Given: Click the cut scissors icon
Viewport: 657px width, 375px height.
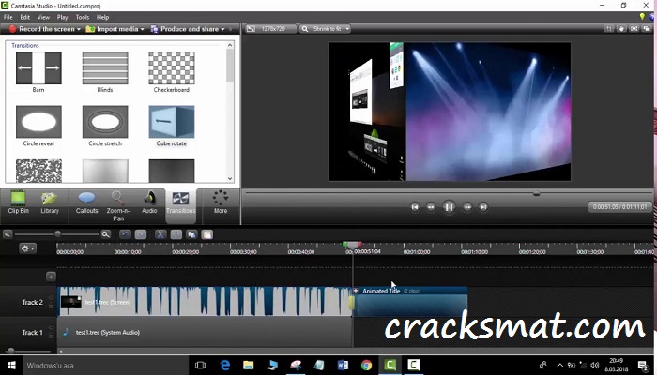Looking at the screenshot, I should pyautogui.click(x=160, y=234).
